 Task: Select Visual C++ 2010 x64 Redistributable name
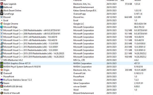[30, 37]
